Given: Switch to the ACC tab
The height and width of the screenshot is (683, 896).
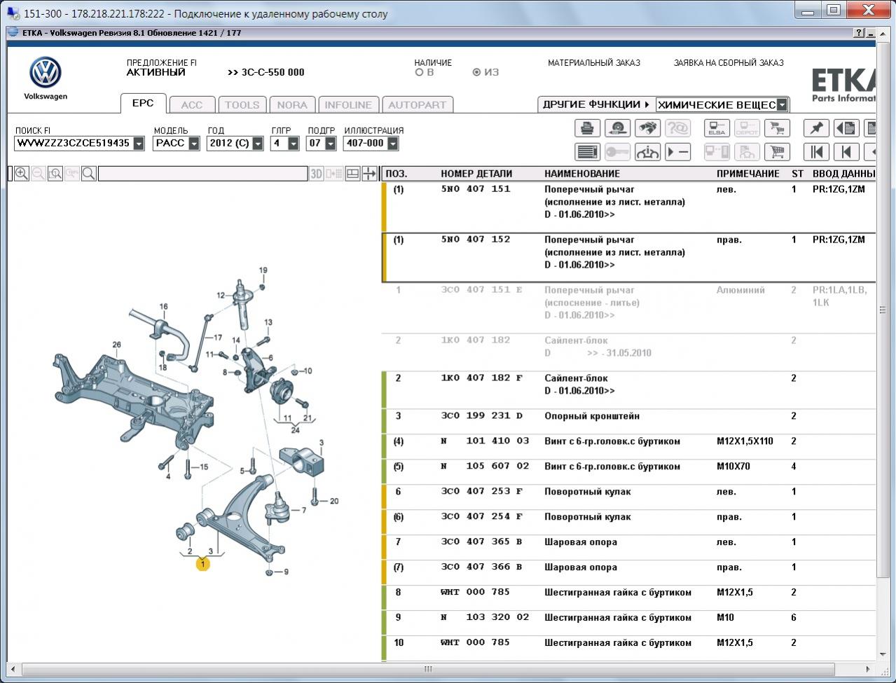Looking at the screenshot, I should [x=191, y=105].
